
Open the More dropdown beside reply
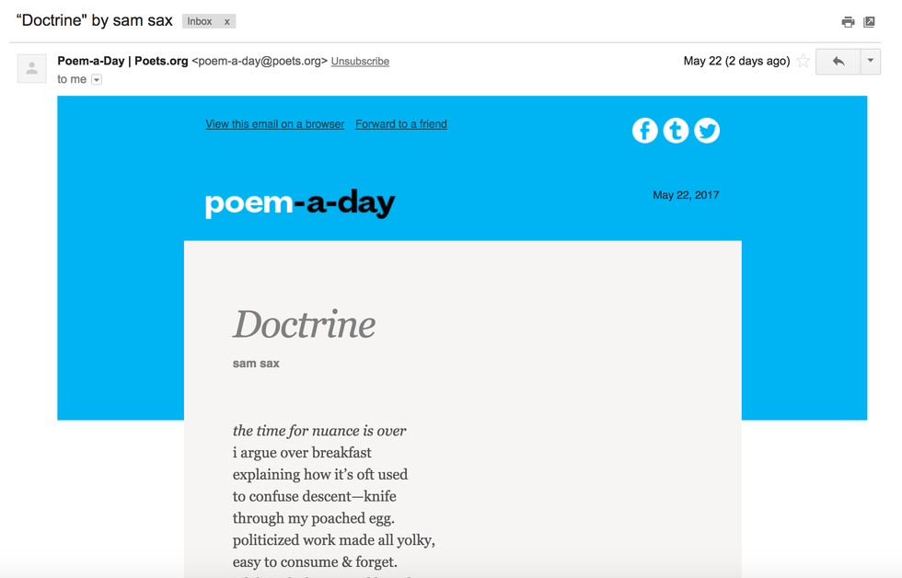pyautogui.click(x=871, y=62)
